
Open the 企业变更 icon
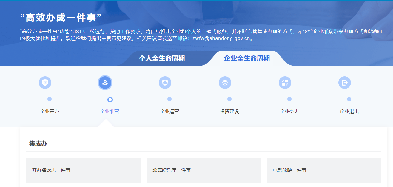tap(285, 83)
